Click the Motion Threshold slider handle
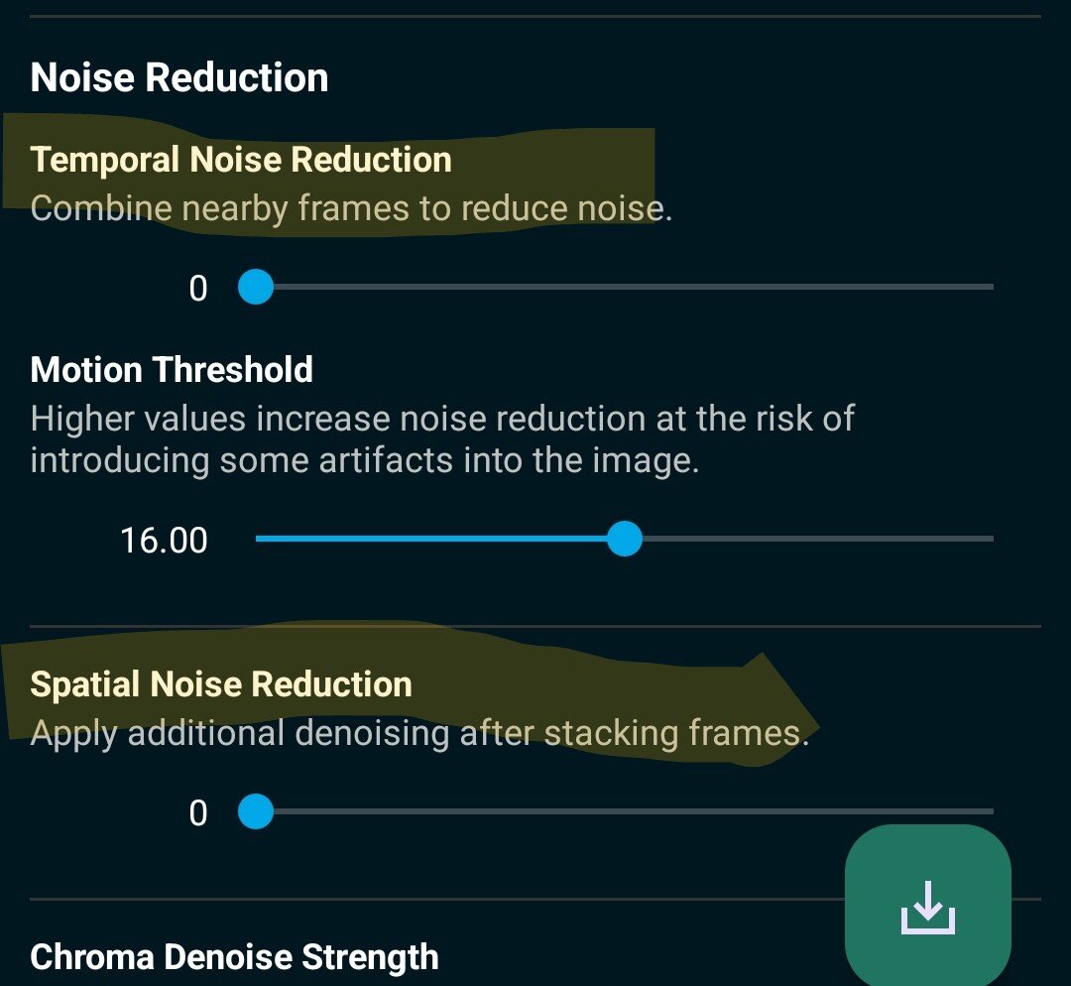1071x986 pixels. 624,540
